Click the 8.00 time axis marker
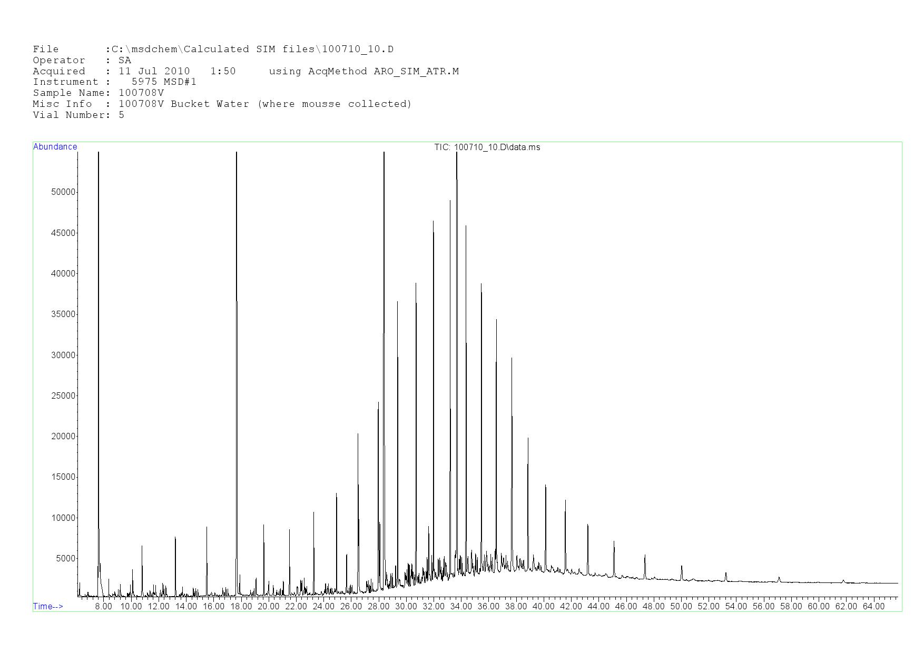The width and height of the screenshot is (924, 653). pos(103,607)
